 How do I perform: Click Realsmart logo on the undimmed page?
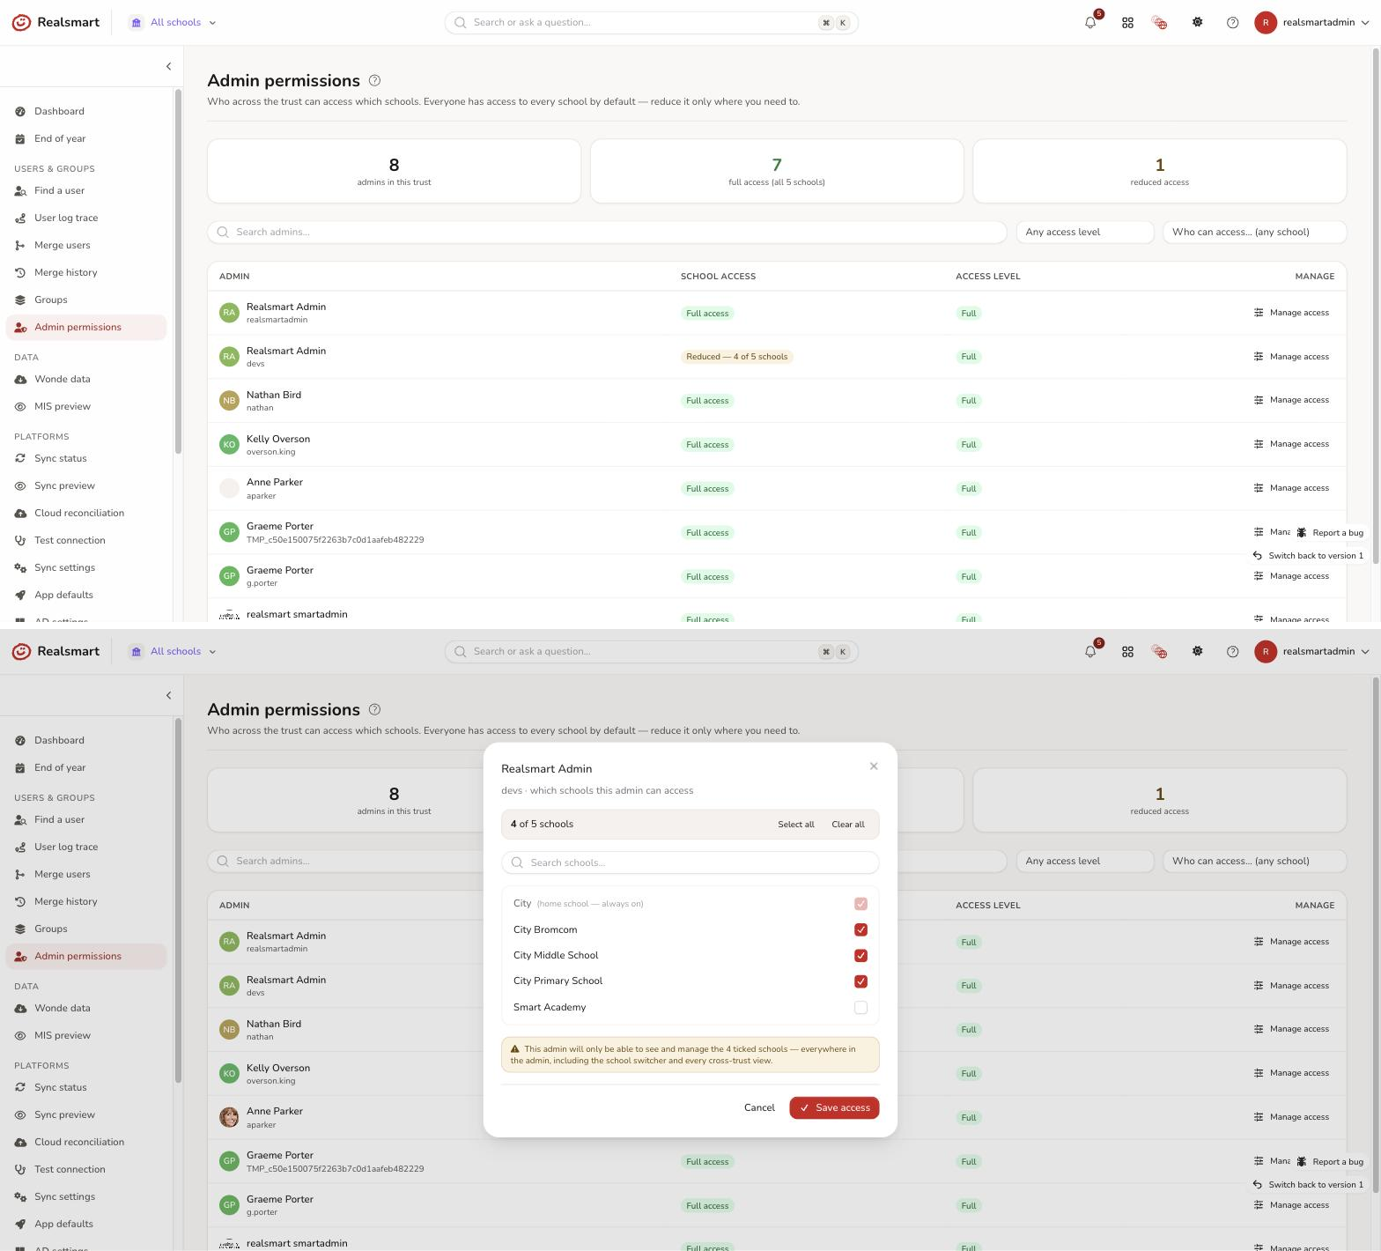tap(55, 22)
